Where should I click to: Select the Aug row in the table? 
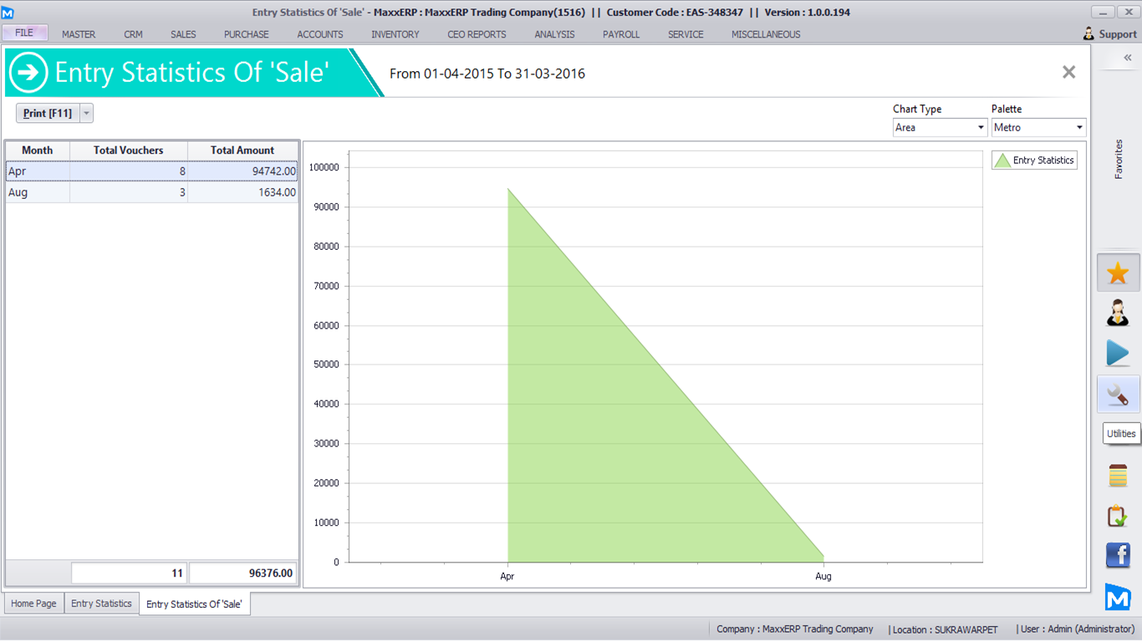coord(151,192)
